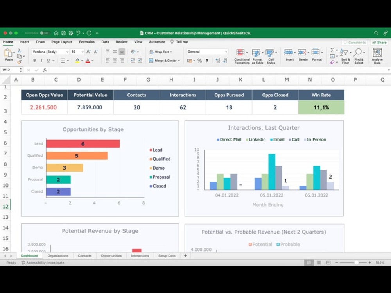Image resolution: width=391 pixels, height=293 pixels.
Task: Click the Opportunities by Stage chart title
Action: click(x=93, y=129)
